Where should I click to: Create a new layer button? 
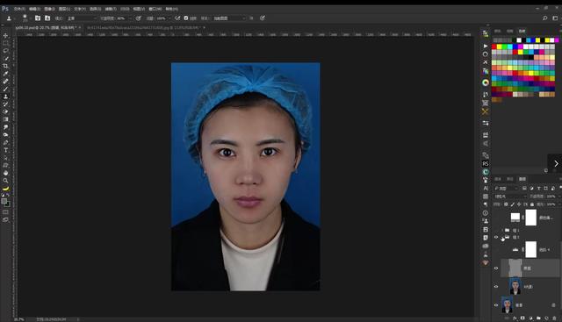click(x=546, y=318)
